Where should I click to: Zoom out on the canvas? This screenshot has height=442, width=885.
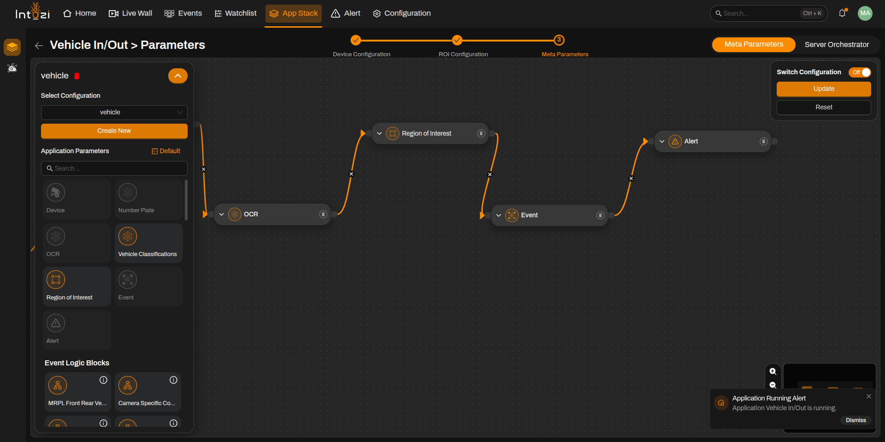point(773,385)
